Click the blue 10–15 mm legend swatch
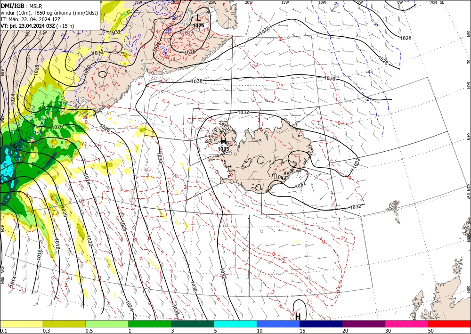This screenshot has height=334, width=471. (x=278, y=324)
